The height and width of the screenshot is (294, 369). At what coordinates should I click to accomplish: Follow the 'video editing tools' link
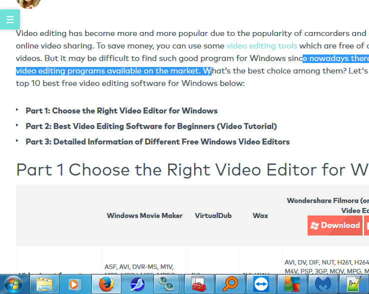pyautogui.click(x=262, y=45)
